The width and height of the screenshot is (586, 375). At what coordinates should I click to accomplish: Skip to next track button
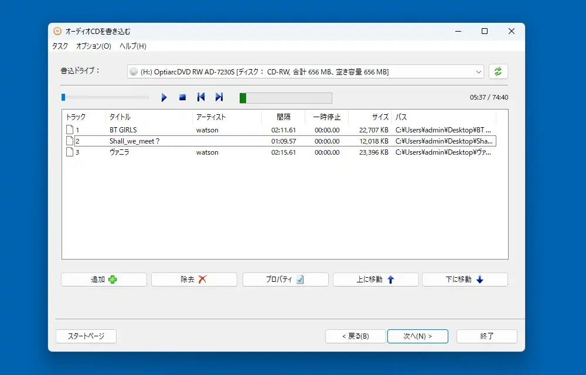pos(219,97)
